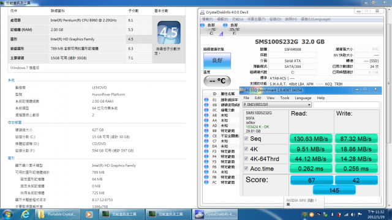Click the Bluetooth tray icon
Image resolution: width=392 pixels, height=220 pixels.
332,215
